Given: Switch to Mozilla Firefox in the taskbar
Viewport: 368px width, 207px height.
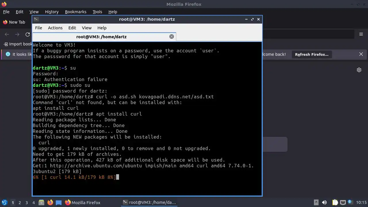Looking at the screenshot, I should click(83, 202).
